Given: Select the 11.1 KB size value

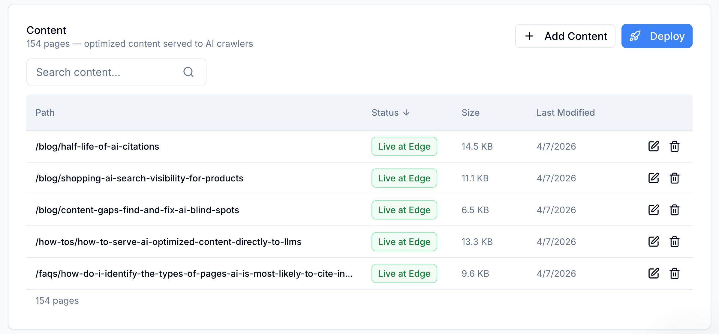Looking at the screenshot, I should click(475, 178).
